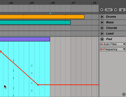Screen dimensions: 126x97
Task: Fold the Pad track
Action: (102, 39)
